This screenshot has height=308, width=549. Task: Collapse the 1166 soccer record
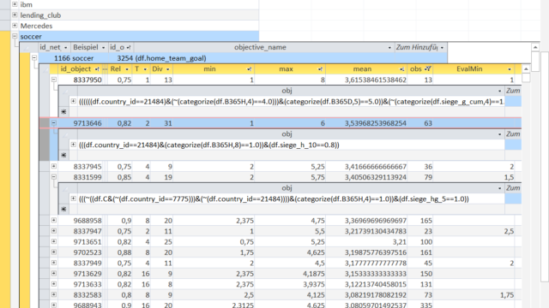[34, 58]
